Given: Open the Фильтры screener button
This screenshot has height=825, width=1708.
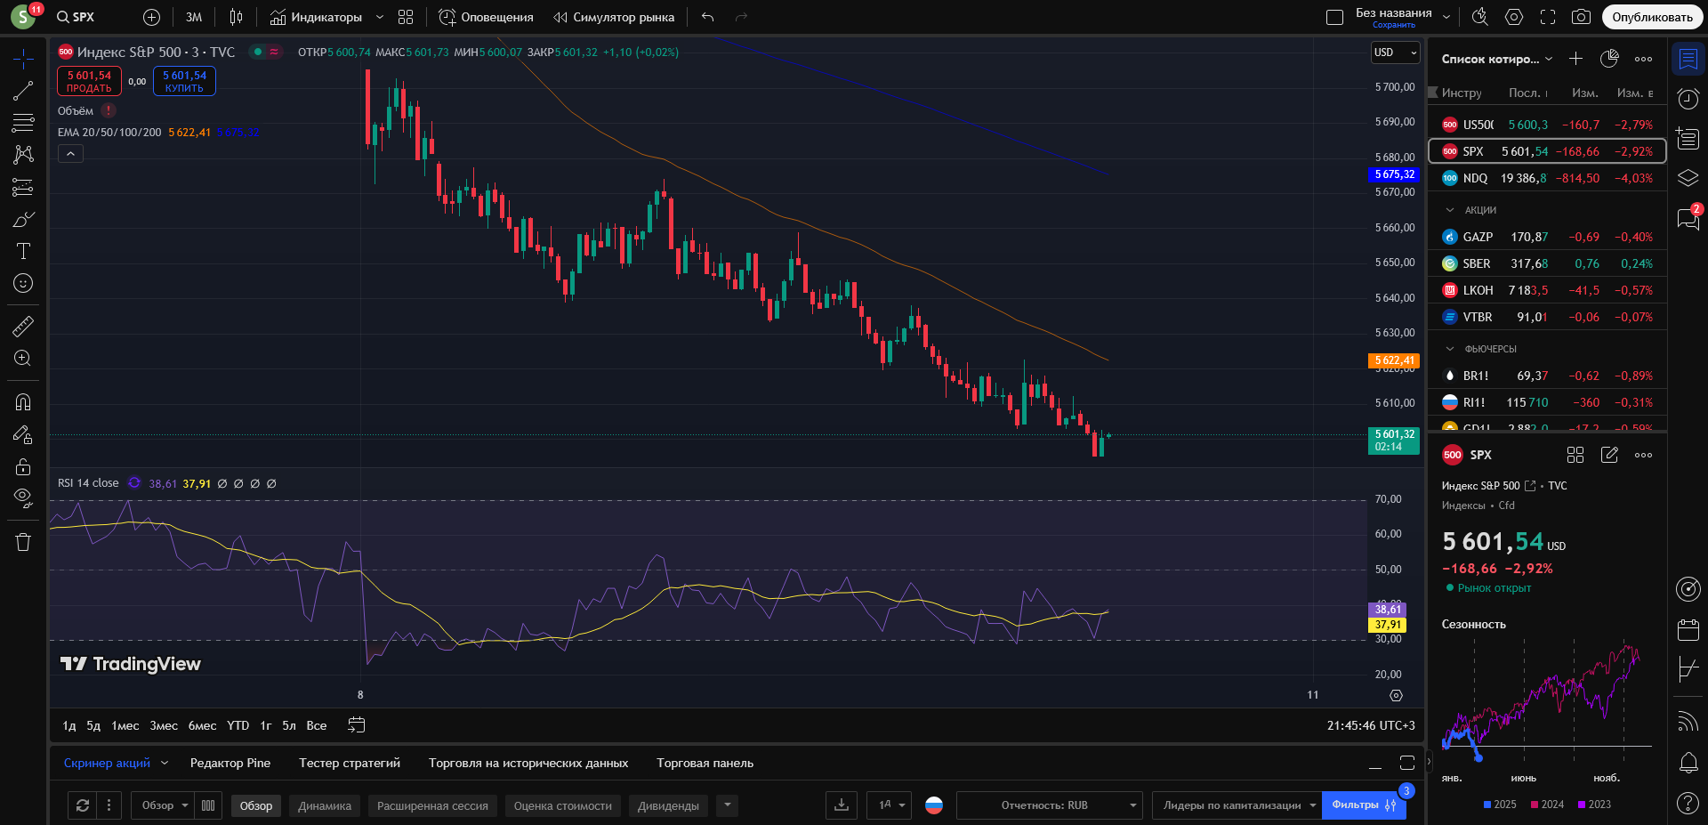Looking at the screenshot, I should pos(1363,805).
